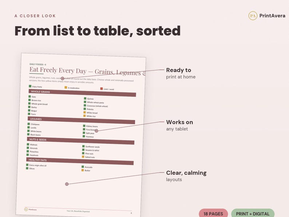Image resolution: width=289 pixels, height=217 pixels.
Task: Click the 'Couscous (whole wheat)' list item
Action: (x=96, y=106)
